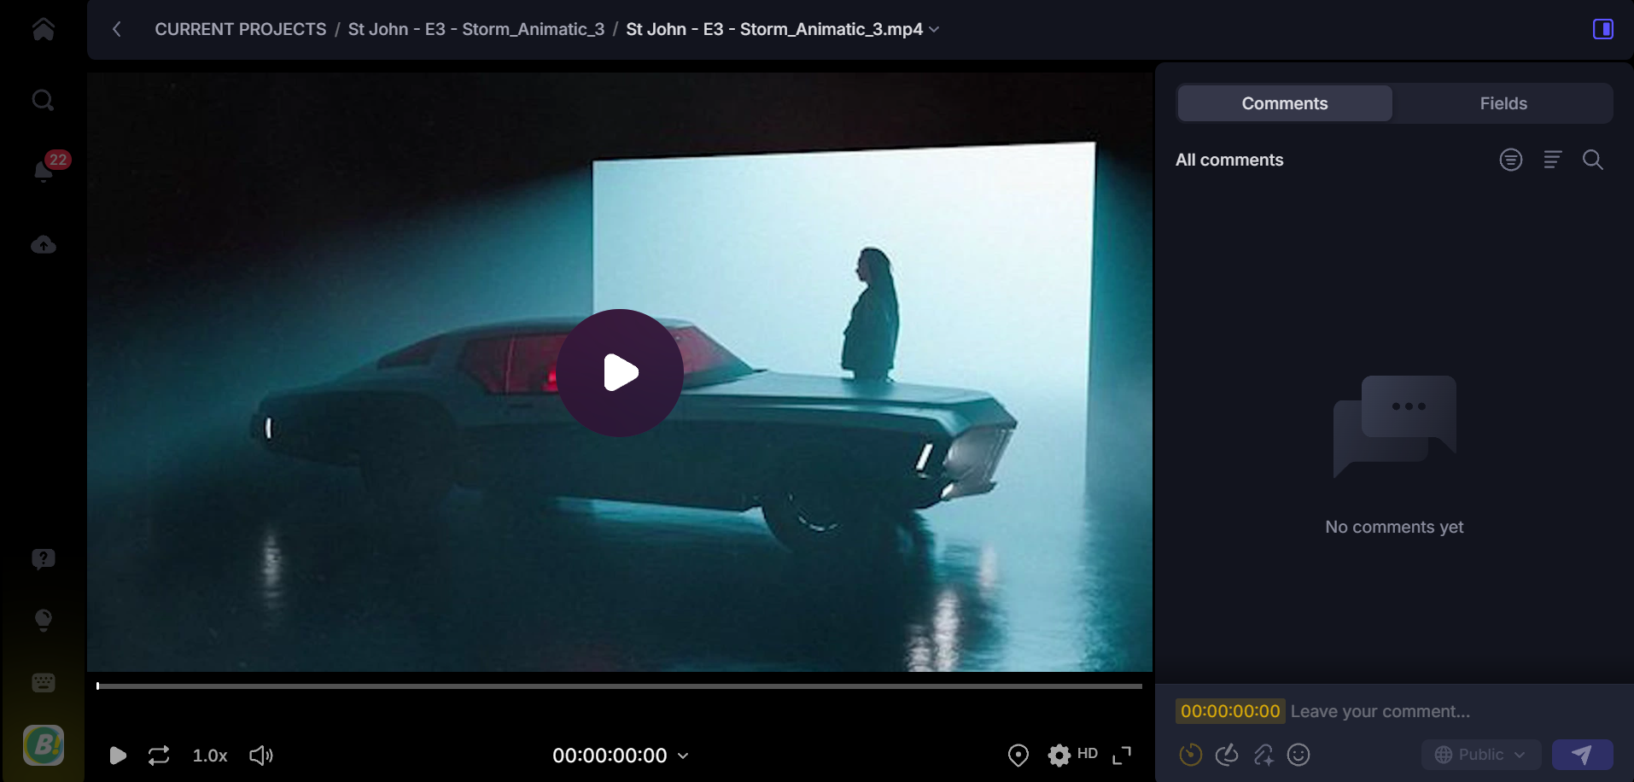Go back with the left chevron
1634x782 pixels.
(x=117, y=29)
